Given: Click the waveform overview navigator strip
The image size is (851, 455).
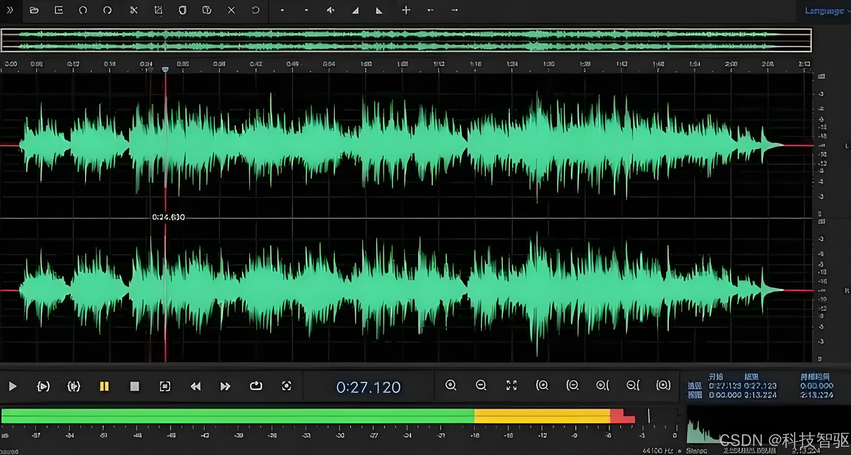Looking at the screenshot, I should (x=406, y=40).
